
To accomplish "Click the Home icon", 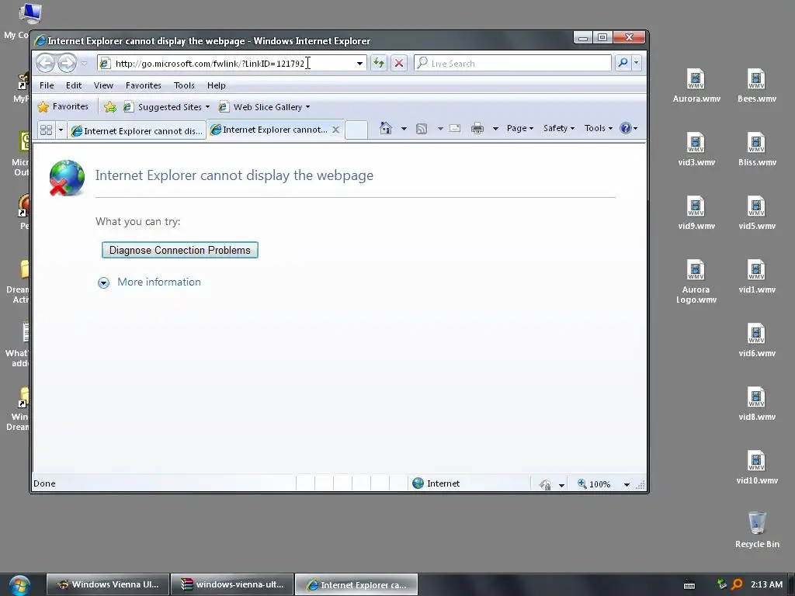I will click(386, 128).
